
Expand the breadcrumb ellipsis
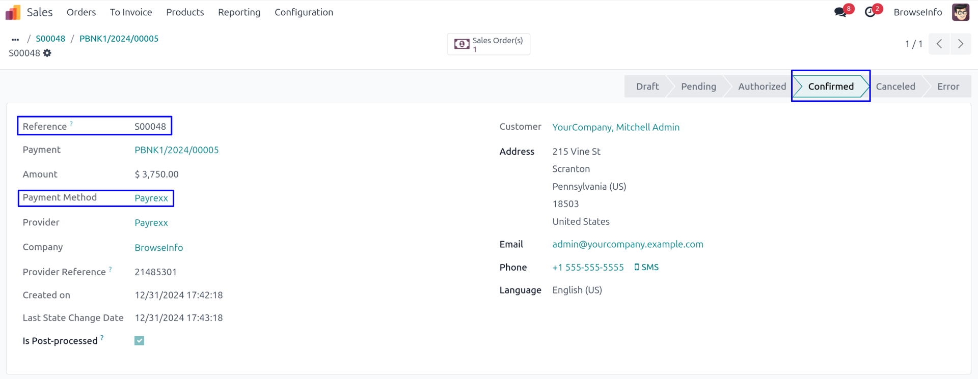[x=15, y=39]
